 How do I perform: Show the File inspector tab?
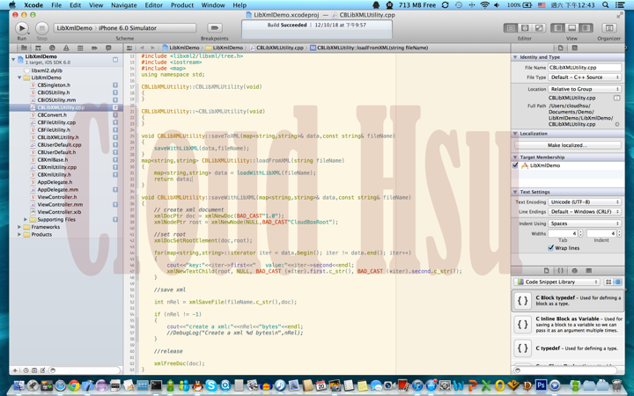click(560, 48)
